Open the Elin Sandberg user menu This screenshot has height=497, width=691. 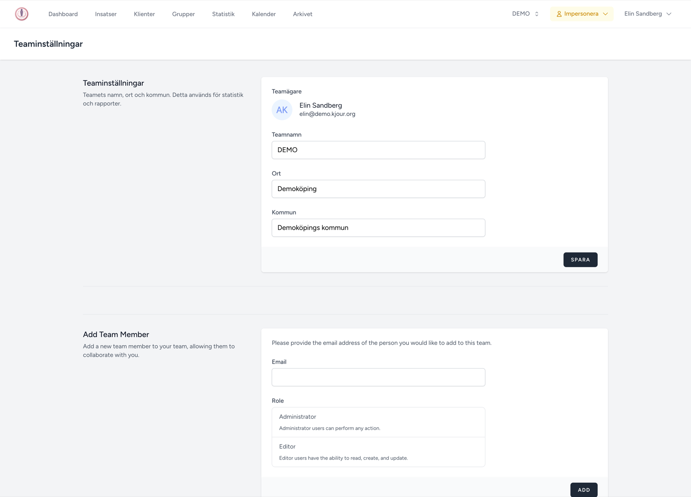648,14
